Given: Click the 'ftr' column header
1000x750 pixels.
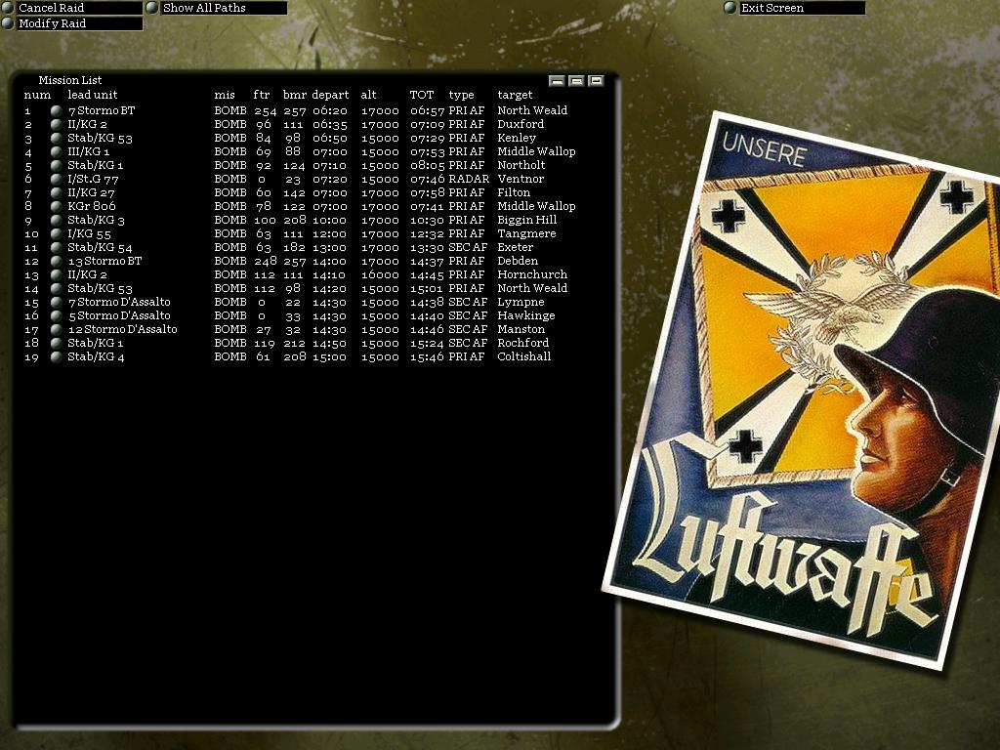Looking at the screenshot, I should [262, 95].
